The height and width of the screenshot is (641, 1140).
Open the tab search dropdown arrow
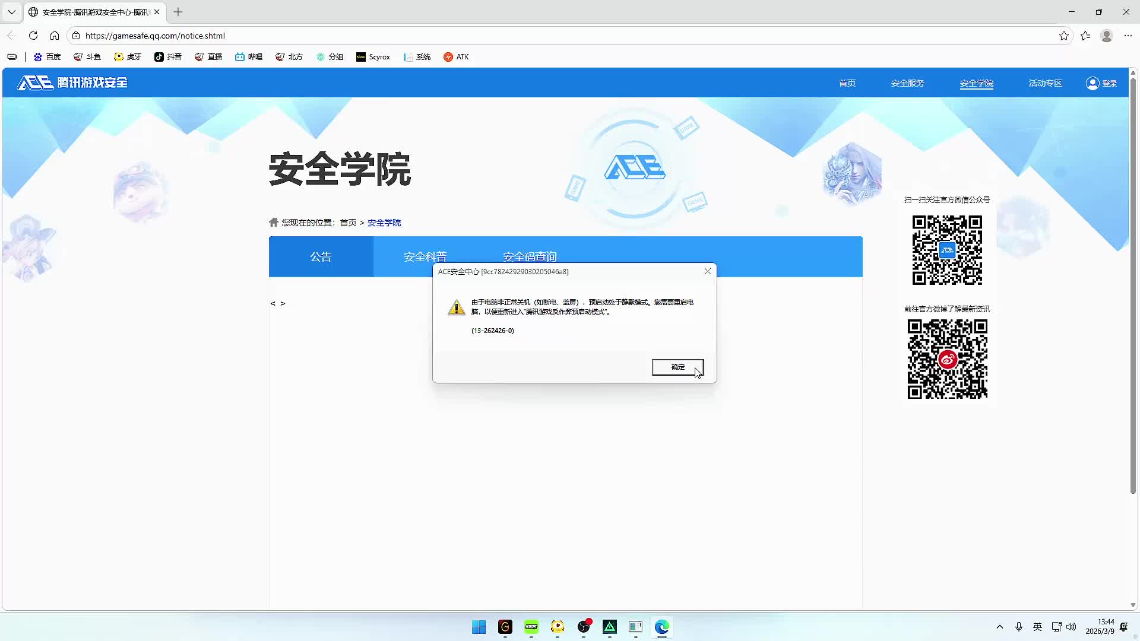11,12
